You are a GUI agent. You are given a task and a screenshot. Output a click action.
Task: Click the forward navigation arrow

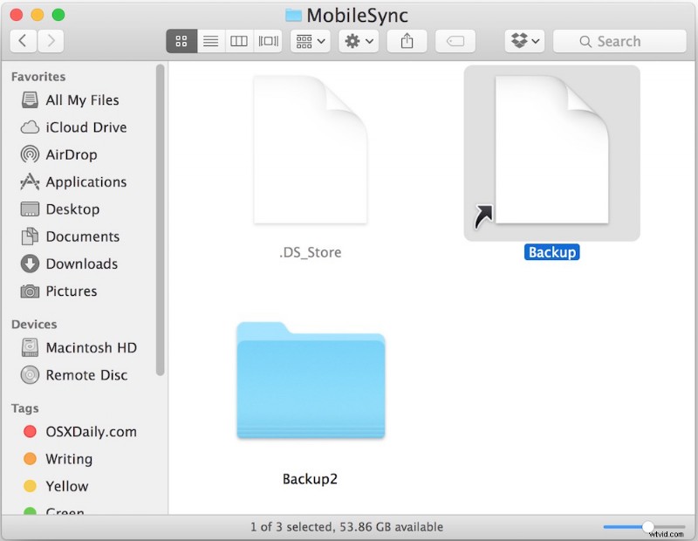pos(51,40)
